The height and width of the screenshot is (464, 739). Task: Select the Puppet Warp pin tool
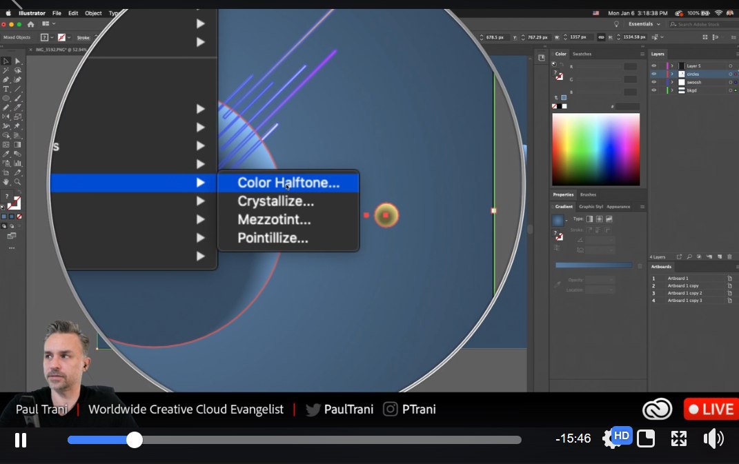(17, 125)
